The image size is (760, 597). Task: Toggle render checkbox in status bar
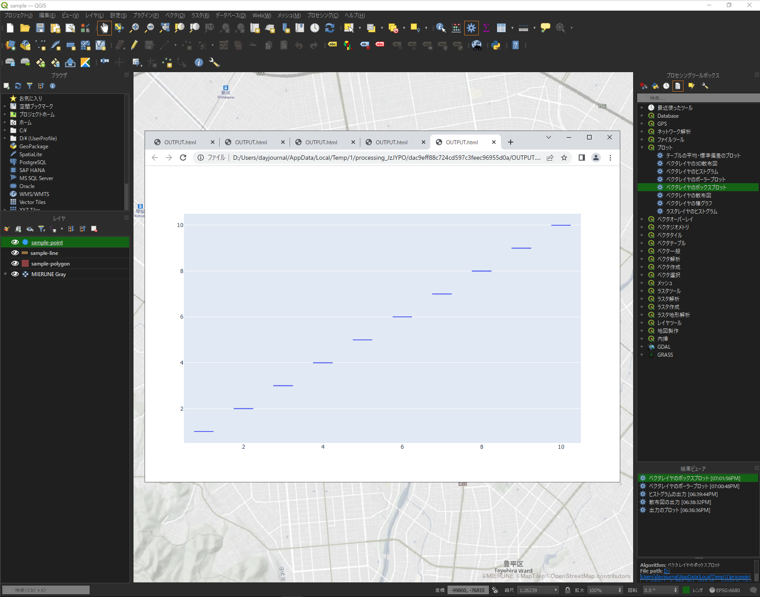click(686, 590)
